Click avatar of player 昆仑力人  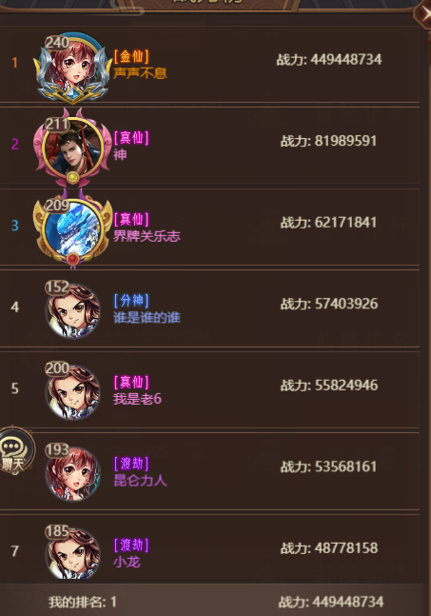click(72, 472)
